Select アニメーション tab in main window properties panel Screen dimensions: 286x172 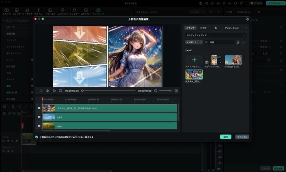pos(244,12)
